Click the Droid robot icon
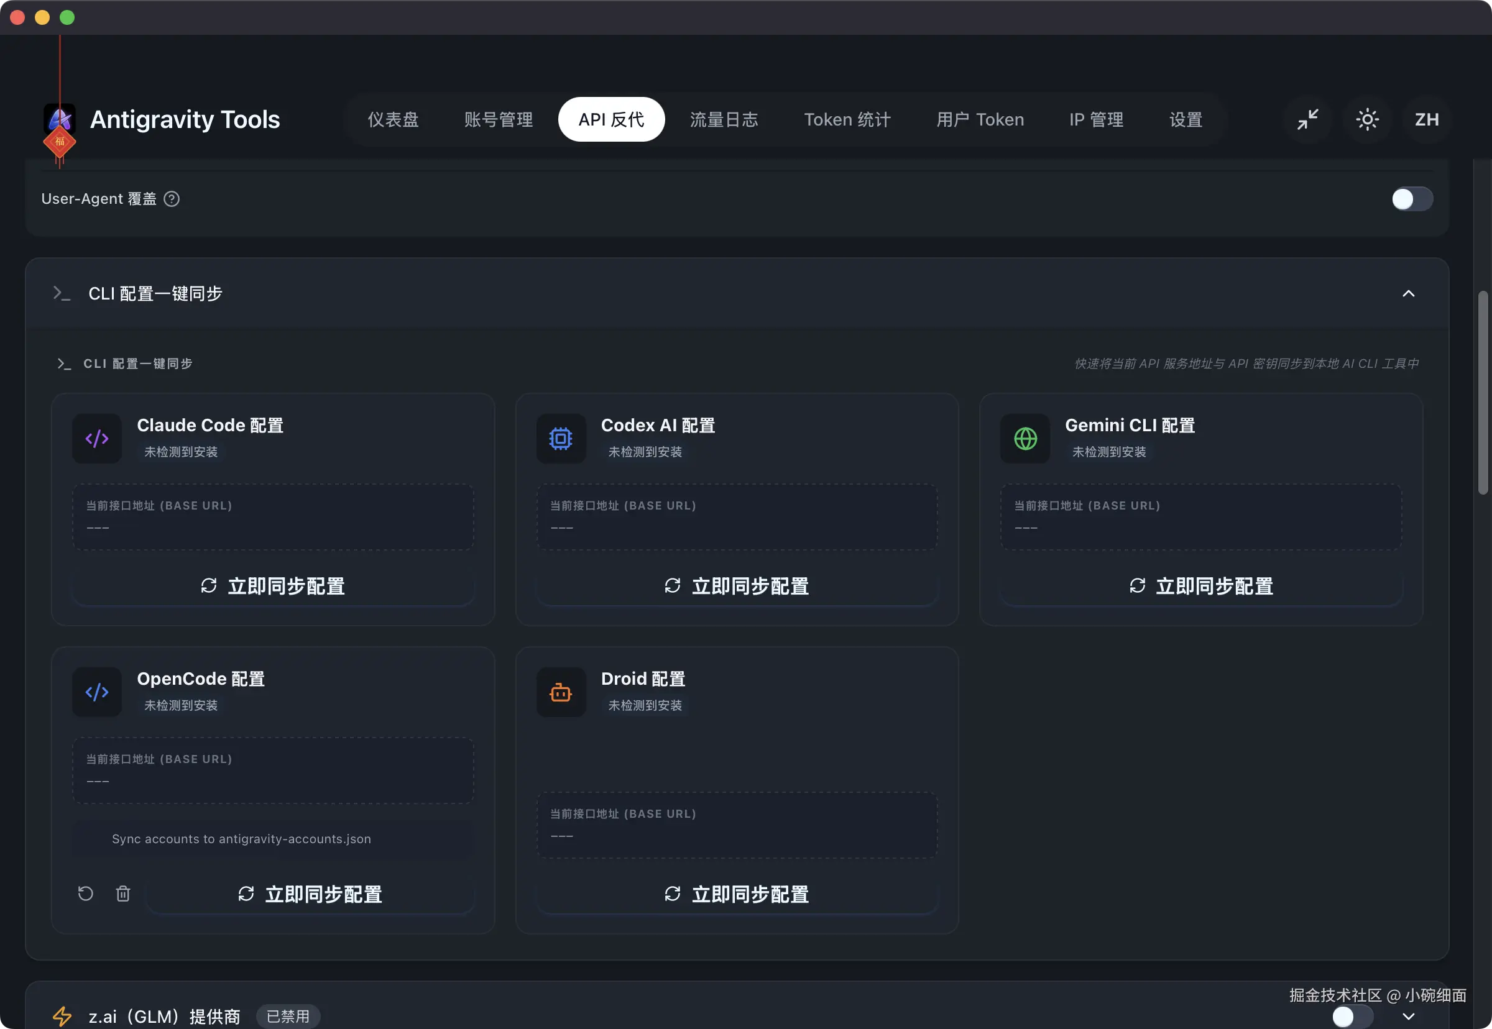This screenshot has height=1029, width=1492. 561,692
